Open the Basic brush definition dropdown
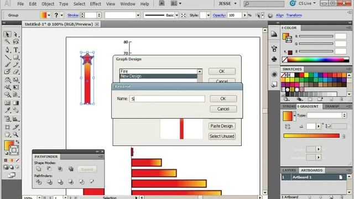The width and height of the screenshot is (354, 199). [177, 15]
